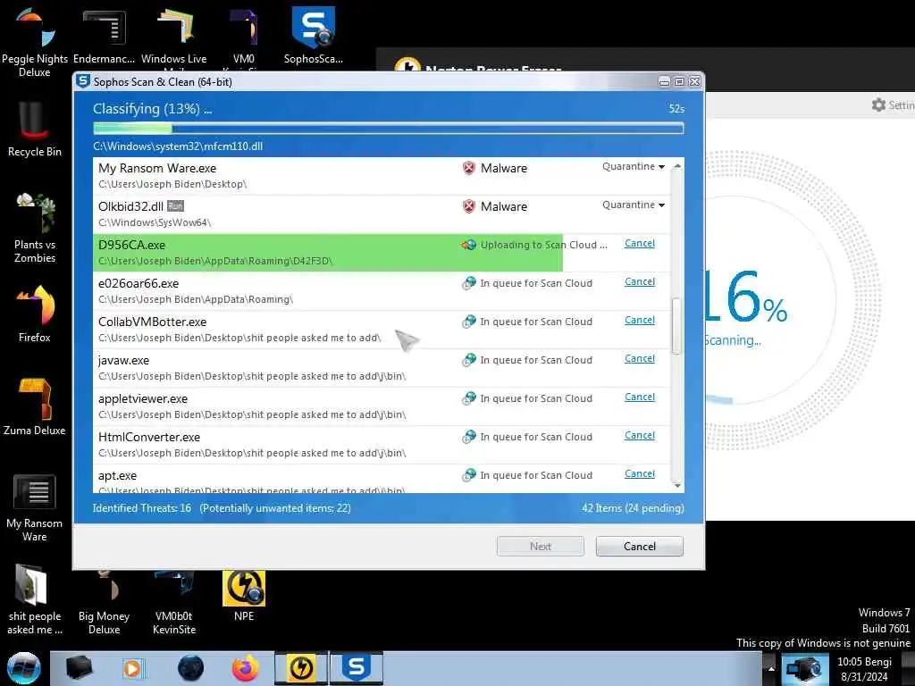This screenshot has height=686, width=915.
Task: Select HtmlConverter.exe list entry
Action: point(382,445)
